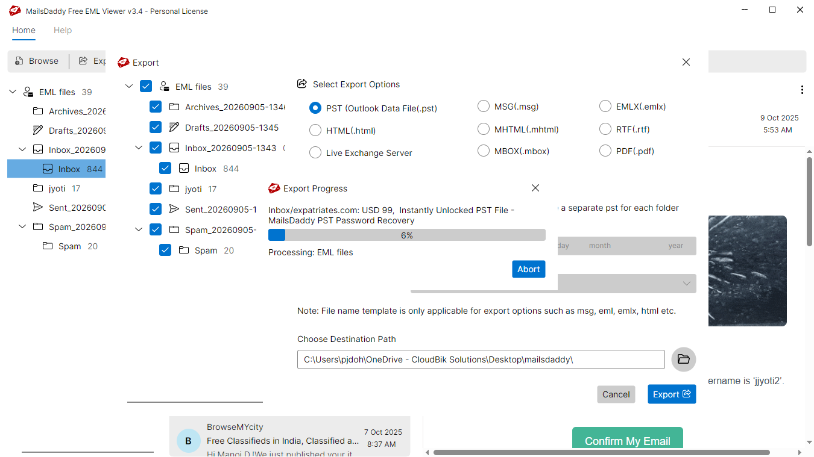The image size is (814, 457).
Task: Click the Select Export Options share icon
Action: tap(302, 84)
